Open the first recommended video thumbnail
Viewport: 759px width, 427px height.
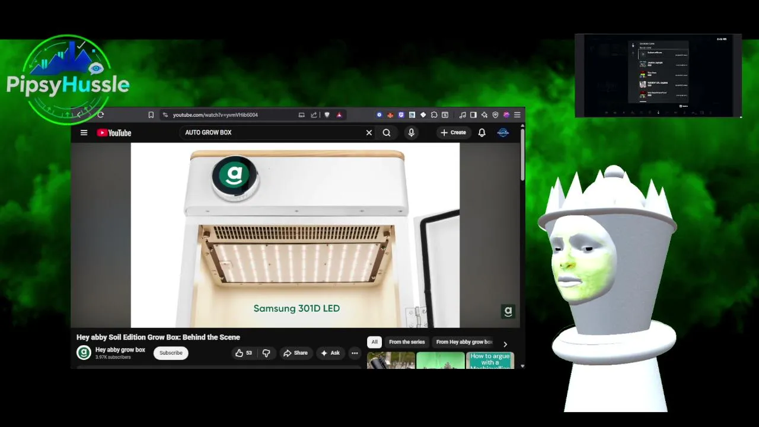click(391, 361)
